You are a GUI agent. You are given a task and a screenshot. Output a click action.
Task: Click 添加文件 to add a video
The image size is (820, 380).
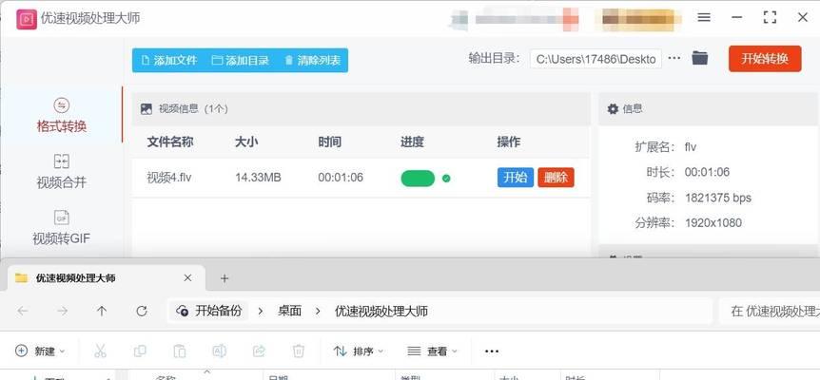tap(169, 60)
